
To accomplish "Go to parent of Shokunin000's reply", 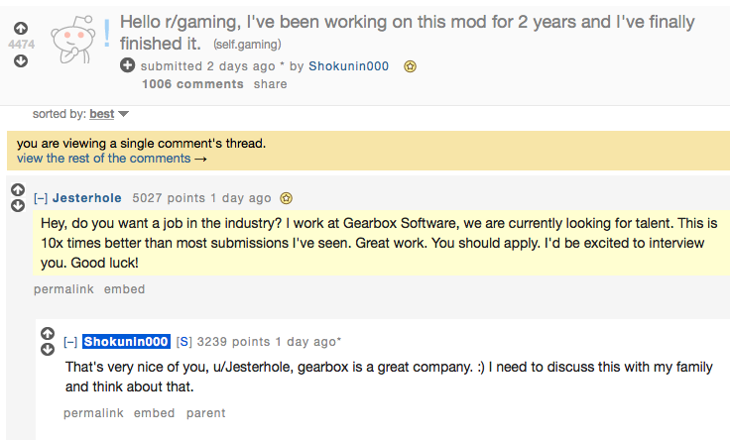I will [x=205, y=413].
